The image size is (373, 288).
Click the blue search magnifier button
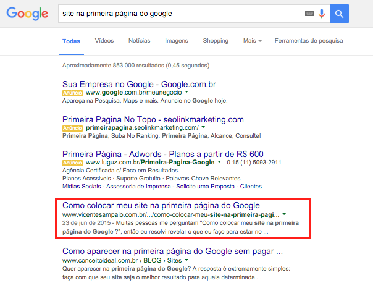(x=340, y=14)
